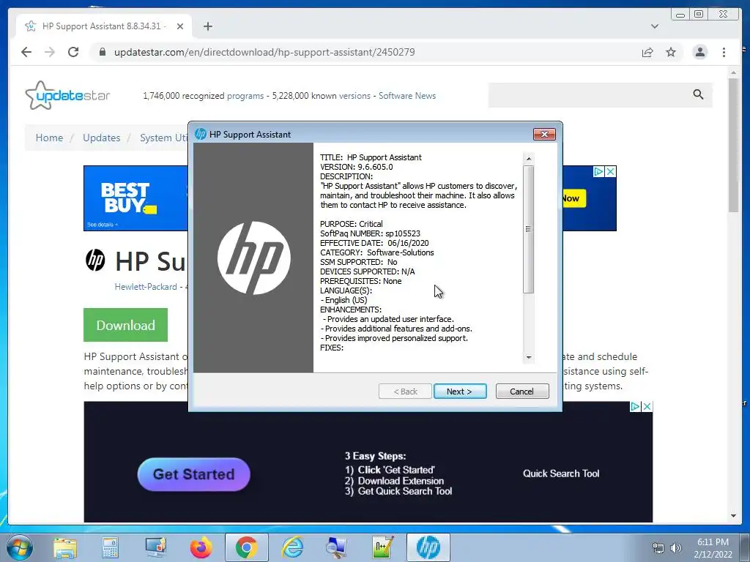
Task: Close the HP Support Assistant browser tab
Action: [x=180, y=26]
